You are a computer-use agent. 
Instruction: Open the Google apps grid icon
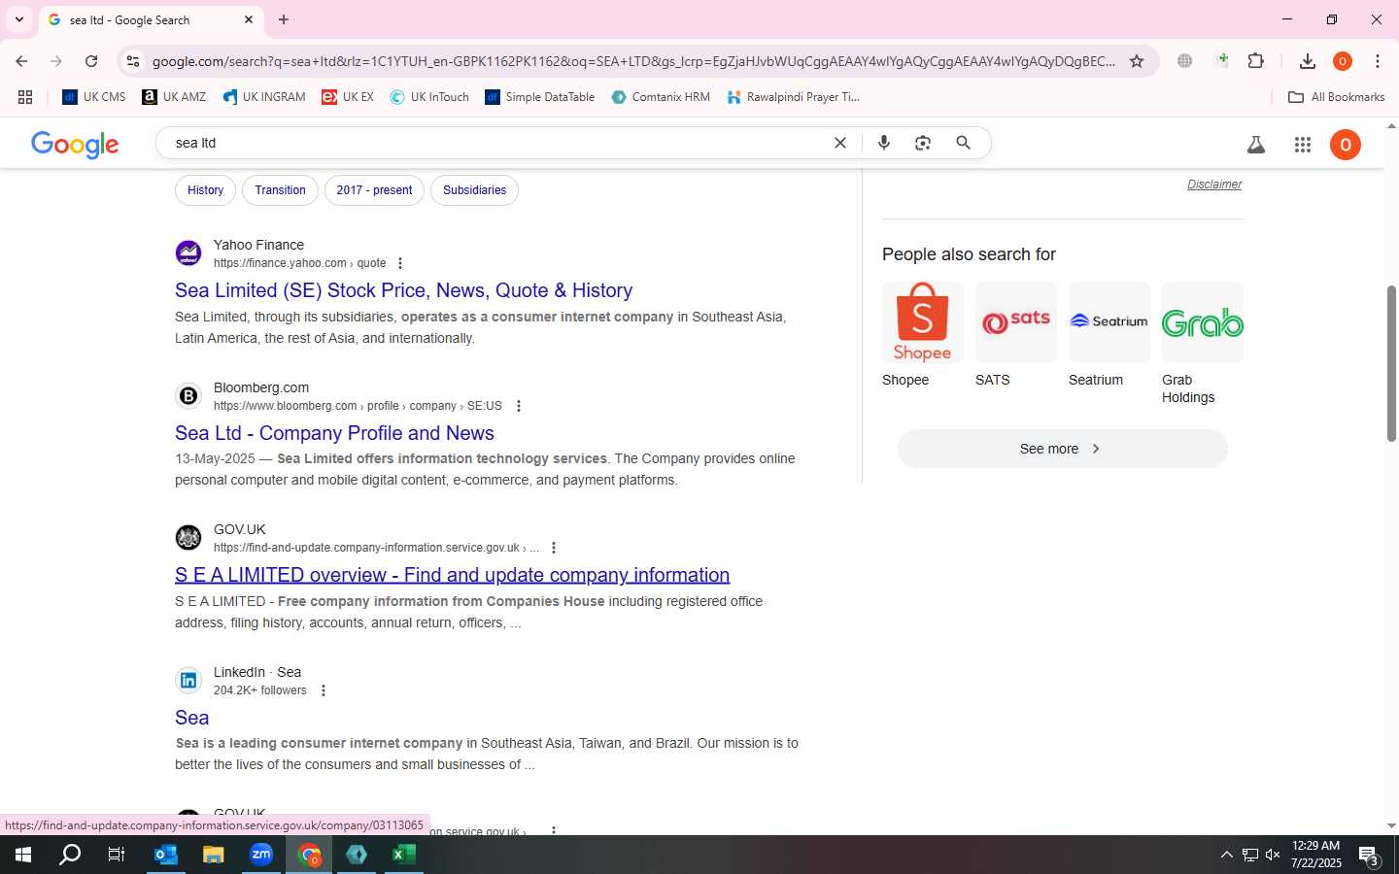(1303, 145)
